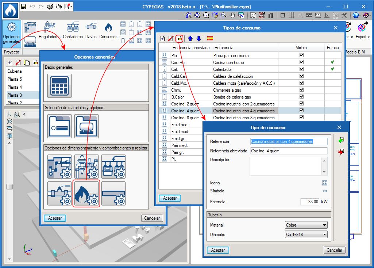Select Planta 5 in the floor list

[23, 79]
